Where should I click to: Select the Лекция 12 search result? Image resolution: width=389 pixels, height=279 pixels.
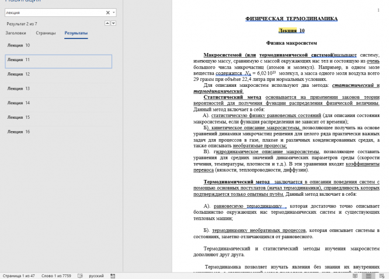click(58, 74)
